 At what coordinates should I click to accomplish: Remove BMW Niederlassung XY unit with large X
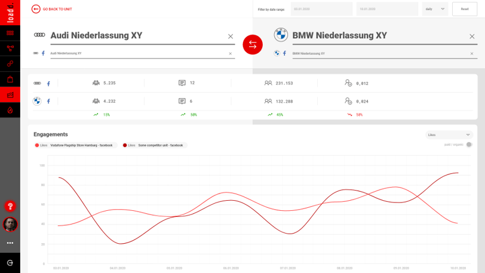click(x=472, y=36)
